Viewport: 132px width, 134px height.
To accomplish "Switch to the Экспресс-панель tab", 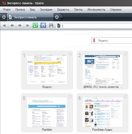I will coord(30,17).
